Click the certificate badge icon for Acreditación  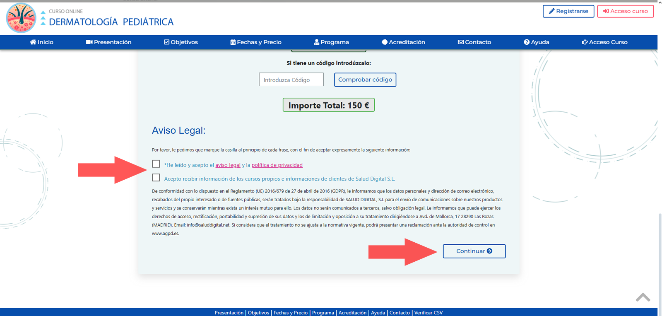(385, 42)
